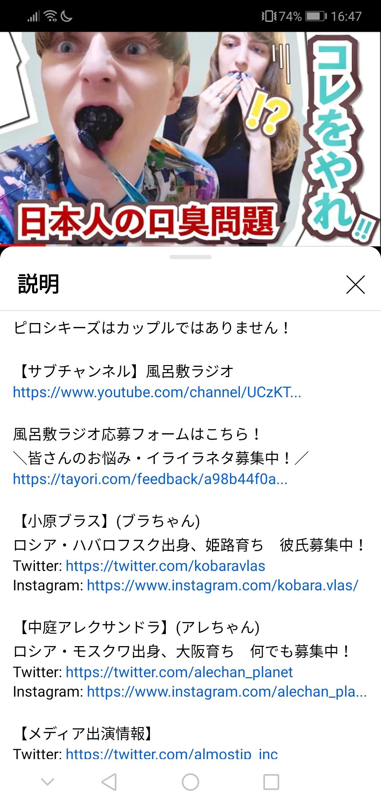Screen dimensions: 381x805
Task: Tap the Android home circle button
Action: point(190,782)
